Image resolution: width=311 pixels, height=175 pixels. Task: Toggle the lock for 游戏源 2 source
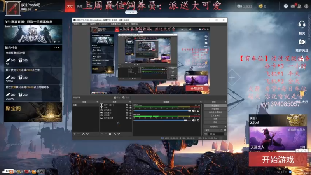click(130, 112)
